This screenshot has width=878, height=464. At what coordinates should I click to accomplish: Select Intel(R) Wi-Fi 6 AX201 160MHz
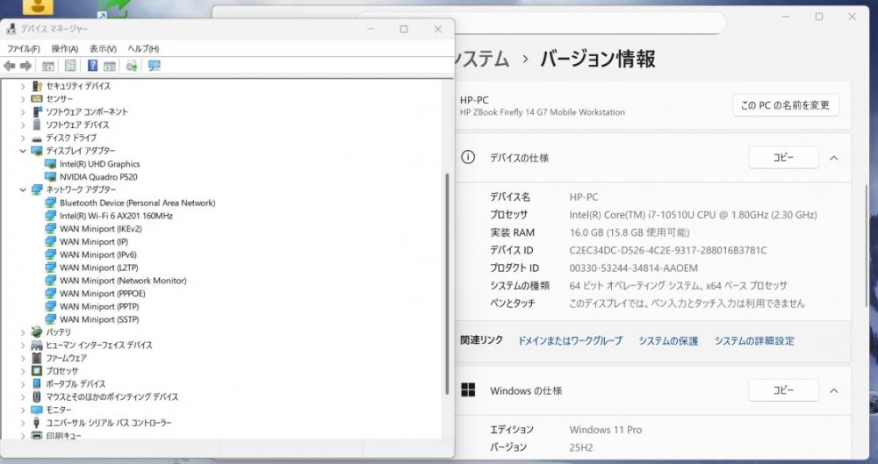[x=116, y=216]
